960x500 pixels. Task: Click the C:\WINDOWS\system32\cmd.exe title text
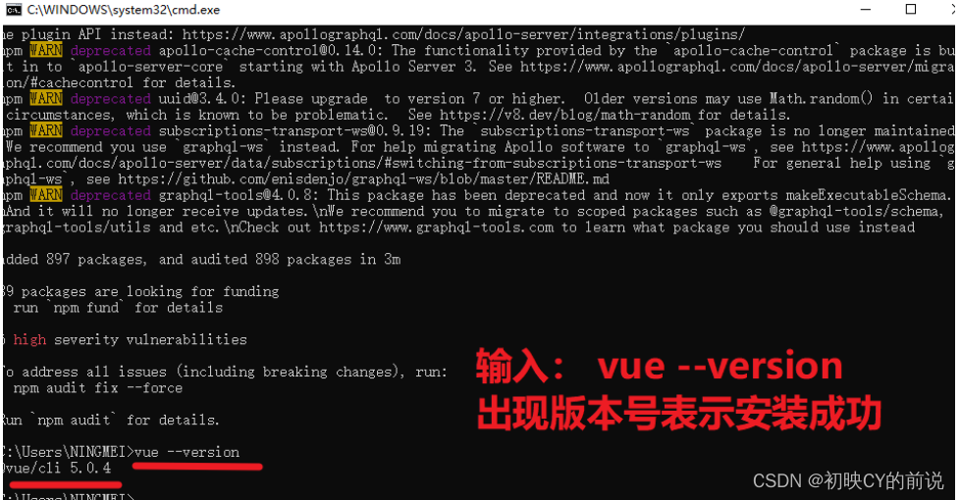124,10
